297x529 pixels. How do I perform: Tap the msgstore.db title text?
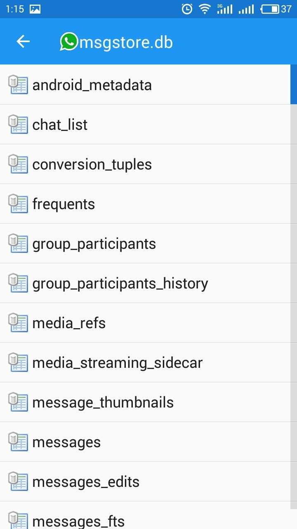(x=126, y=42)
